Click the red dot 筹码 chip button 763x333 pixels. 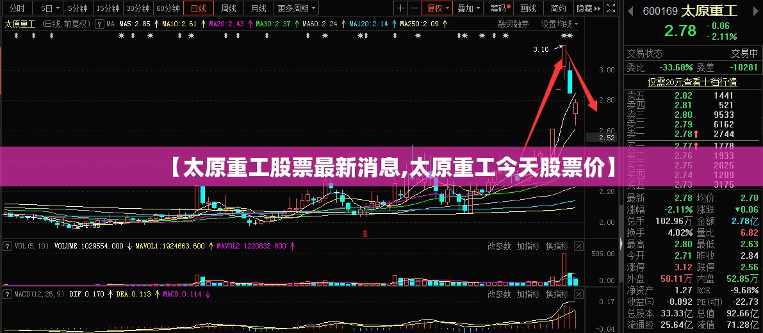point(500,8)
